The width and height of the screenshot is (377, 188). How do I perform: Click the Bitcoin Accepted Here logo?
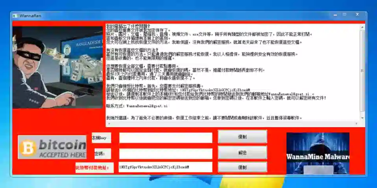coord(52,147)
